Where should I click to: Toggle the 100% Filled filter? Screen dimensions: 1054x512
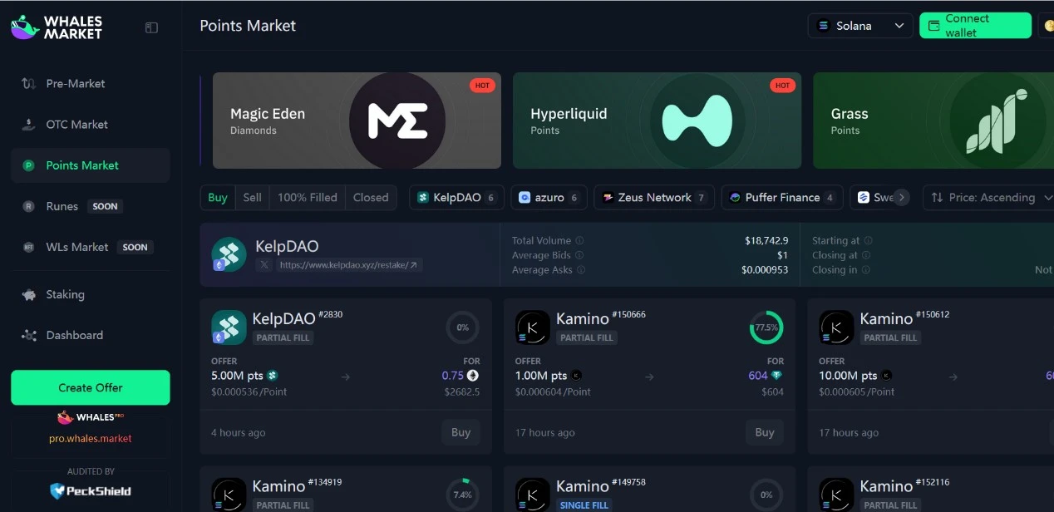tap(307, 197)
